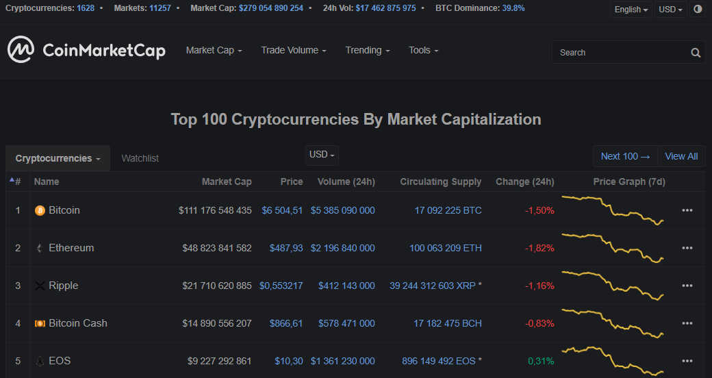Click the Ripple coin icon
The height and width of the screenshot is (378, 712).
[x=40, y=286]
